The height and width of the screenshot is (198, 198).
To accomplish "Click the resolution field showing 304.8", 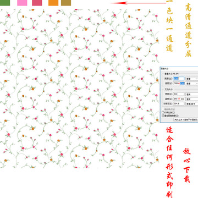I will [179, 103].
